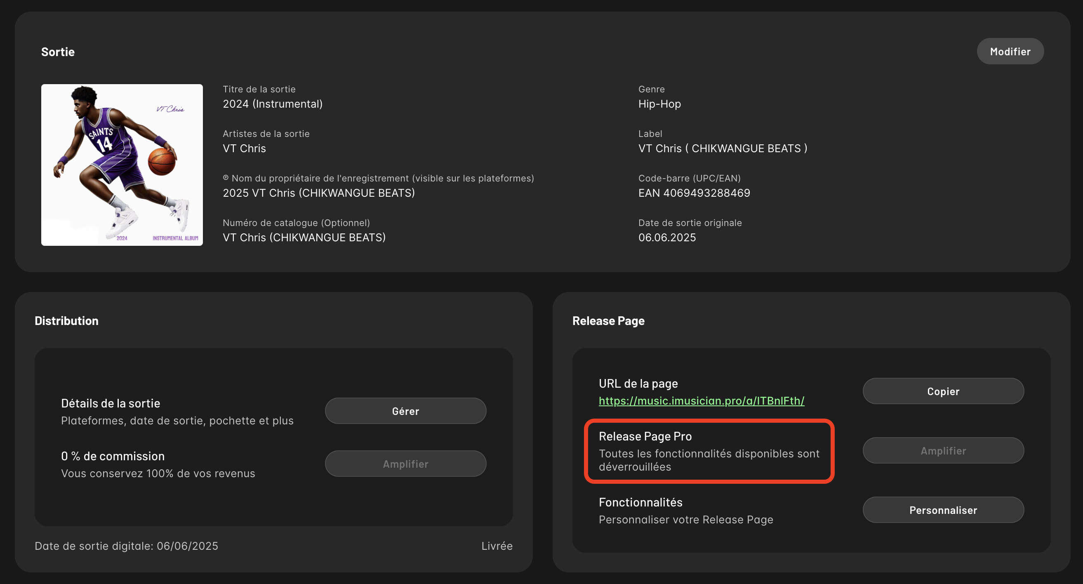Open the music.imusician.pro release page link
The width and height of the screenshot is (1083, 584).
(x=701, y=401)
